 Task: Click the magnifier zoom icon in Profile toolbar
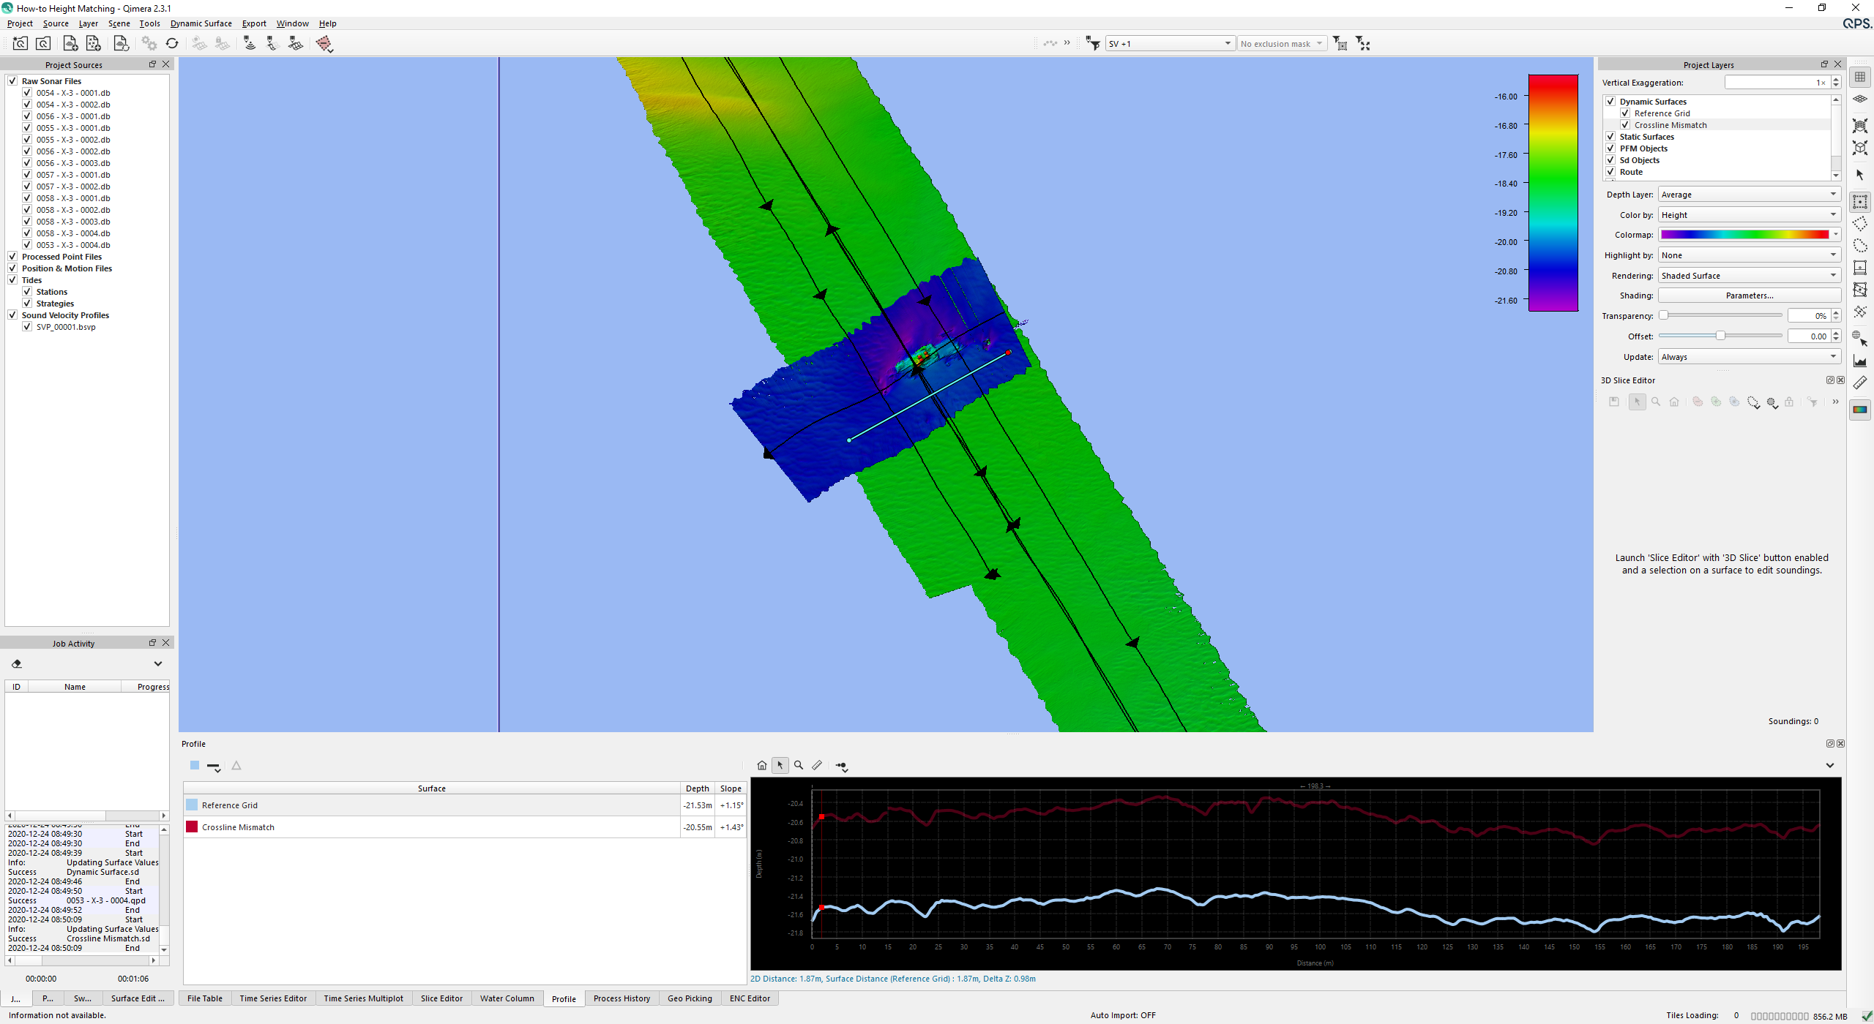click(799, 765)
